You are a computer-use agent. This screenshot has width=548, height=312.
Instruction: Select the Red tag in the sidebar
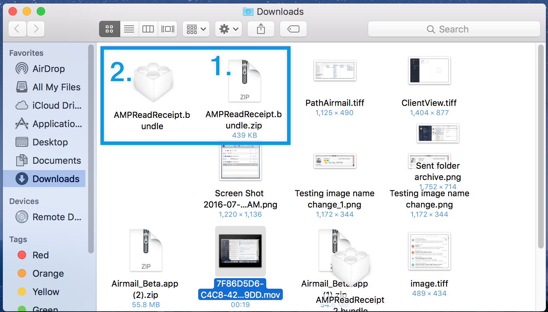point(41,255)
